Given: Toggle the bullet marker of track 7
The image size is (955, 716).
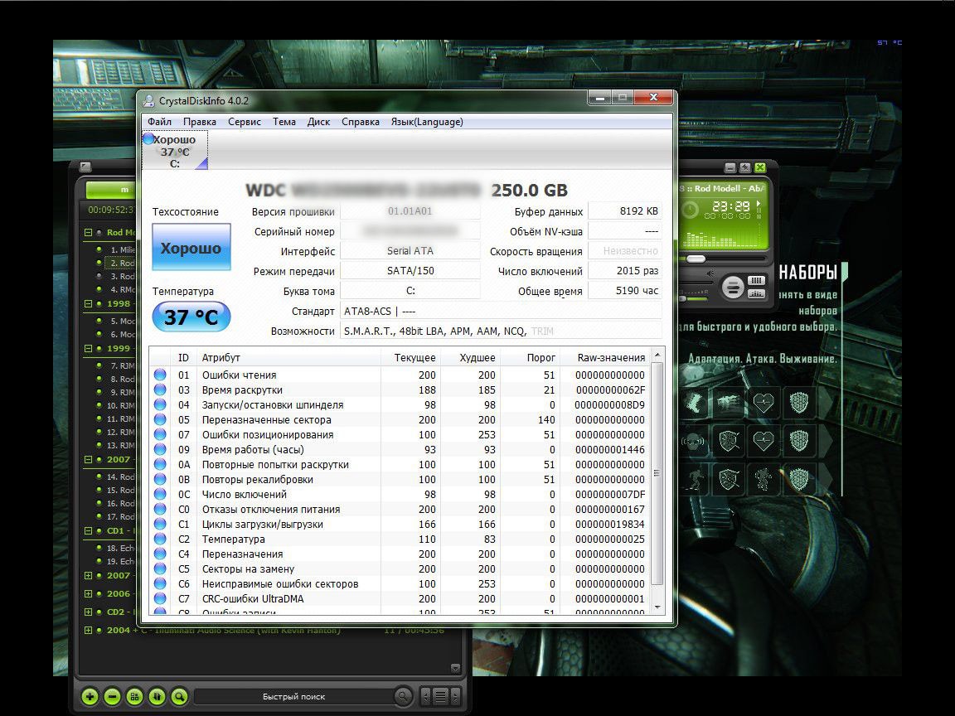Looking at the screenshot, I should click(99, 365).
